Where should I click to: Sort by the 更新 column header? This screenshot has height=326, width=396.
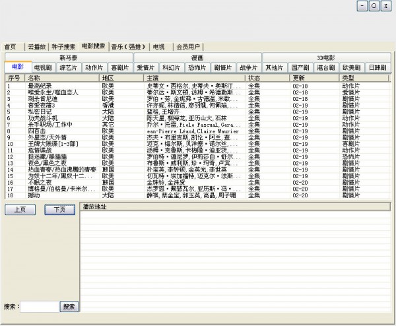click(314, 78)
